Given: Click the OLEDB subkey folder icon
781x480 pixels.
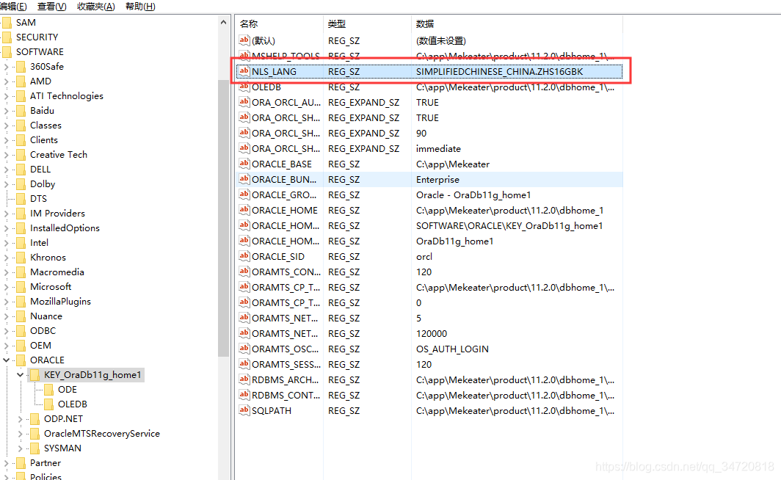Looking at the screenshot, I should click(x=48, y=404).
